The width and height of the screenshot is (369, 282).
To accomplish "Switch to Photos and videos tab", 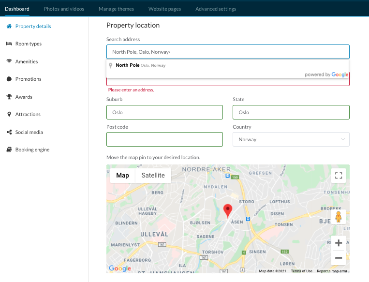I will (64, 9).
